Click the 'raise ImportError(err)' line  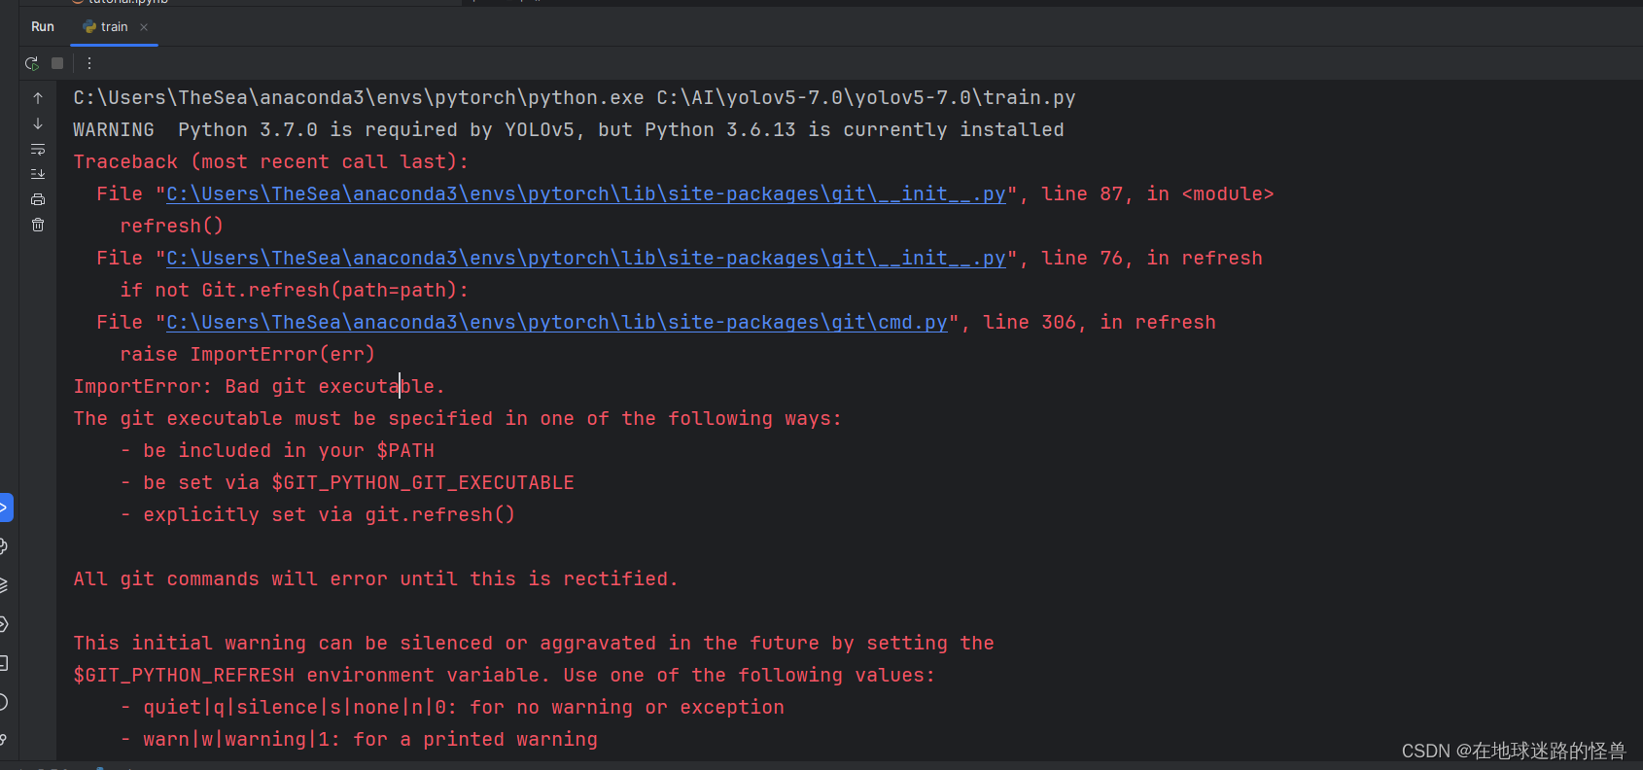pyautogui.click(x=248, y=355)
